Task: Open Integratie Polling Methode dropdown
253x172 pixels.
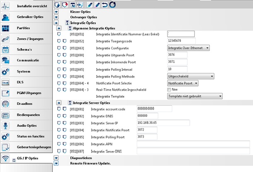Action: point(191,76)
